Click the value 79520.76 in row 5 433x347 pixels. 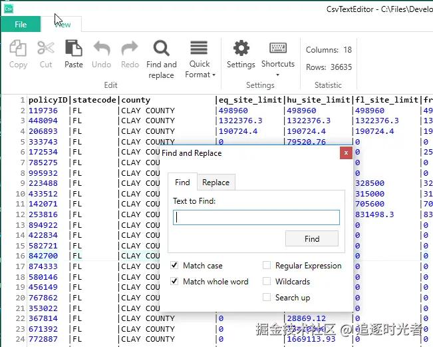click(x=306, y=142)
